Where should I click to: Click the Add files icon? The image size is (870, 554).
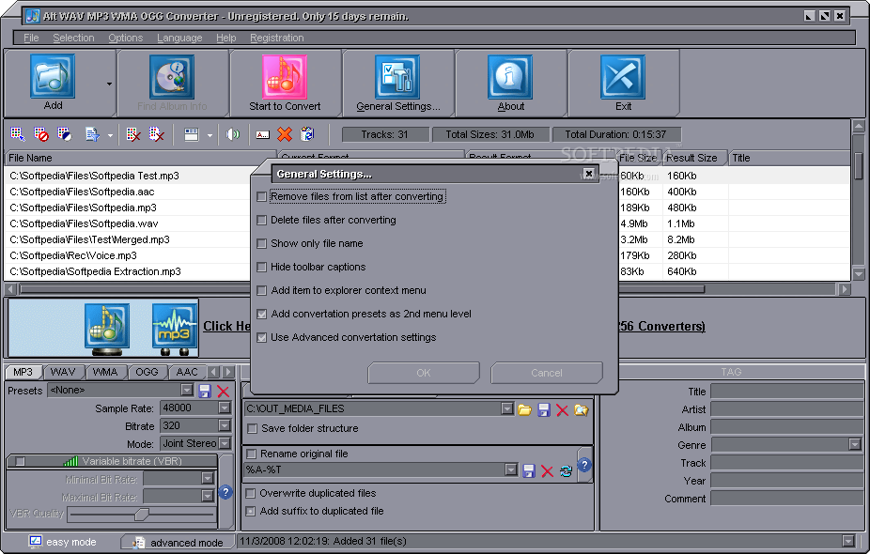pyautogui.click(x=53, y=76)
